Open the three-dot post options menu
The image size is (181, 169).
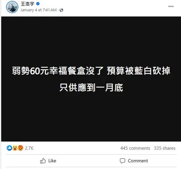[171, 6]
